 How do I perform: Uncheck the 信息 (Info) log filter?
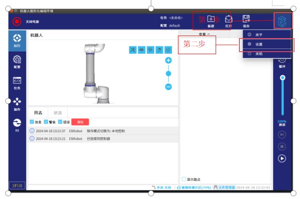[x=32, y=122]
